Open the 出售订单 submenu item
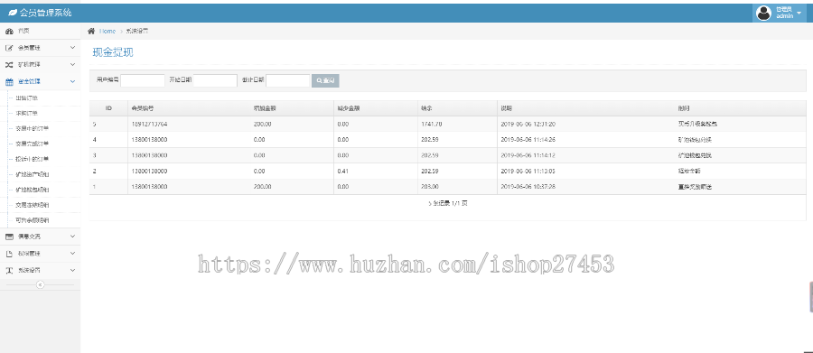The width and height of the screenshot is (813, 353). 27,98
